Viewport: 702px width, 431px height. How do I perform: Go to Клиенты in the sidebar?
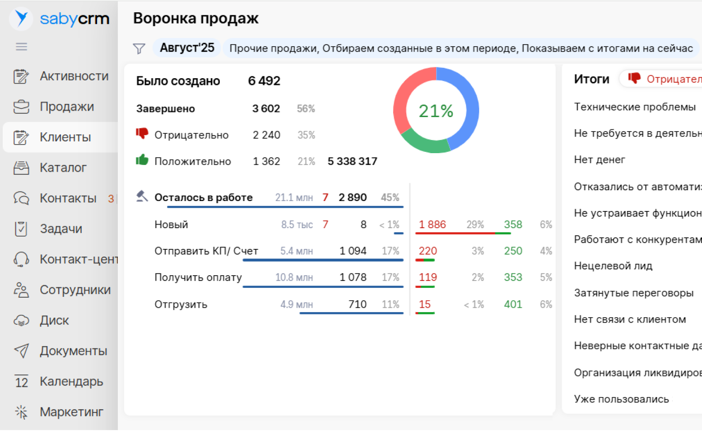point(65,137)
